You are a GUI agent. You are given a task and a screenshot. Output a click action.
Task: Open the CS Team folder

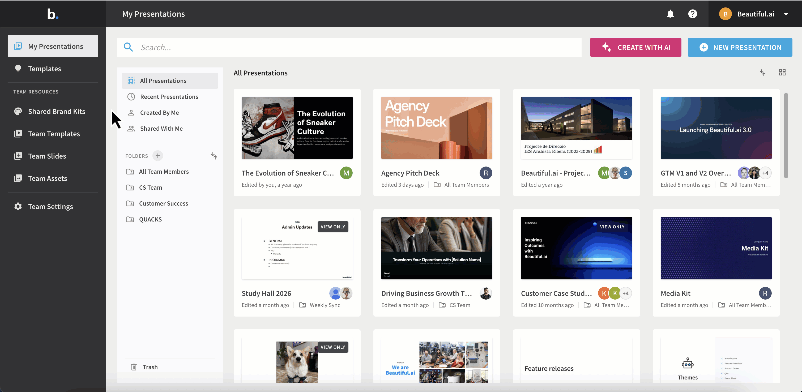[170, 188]
